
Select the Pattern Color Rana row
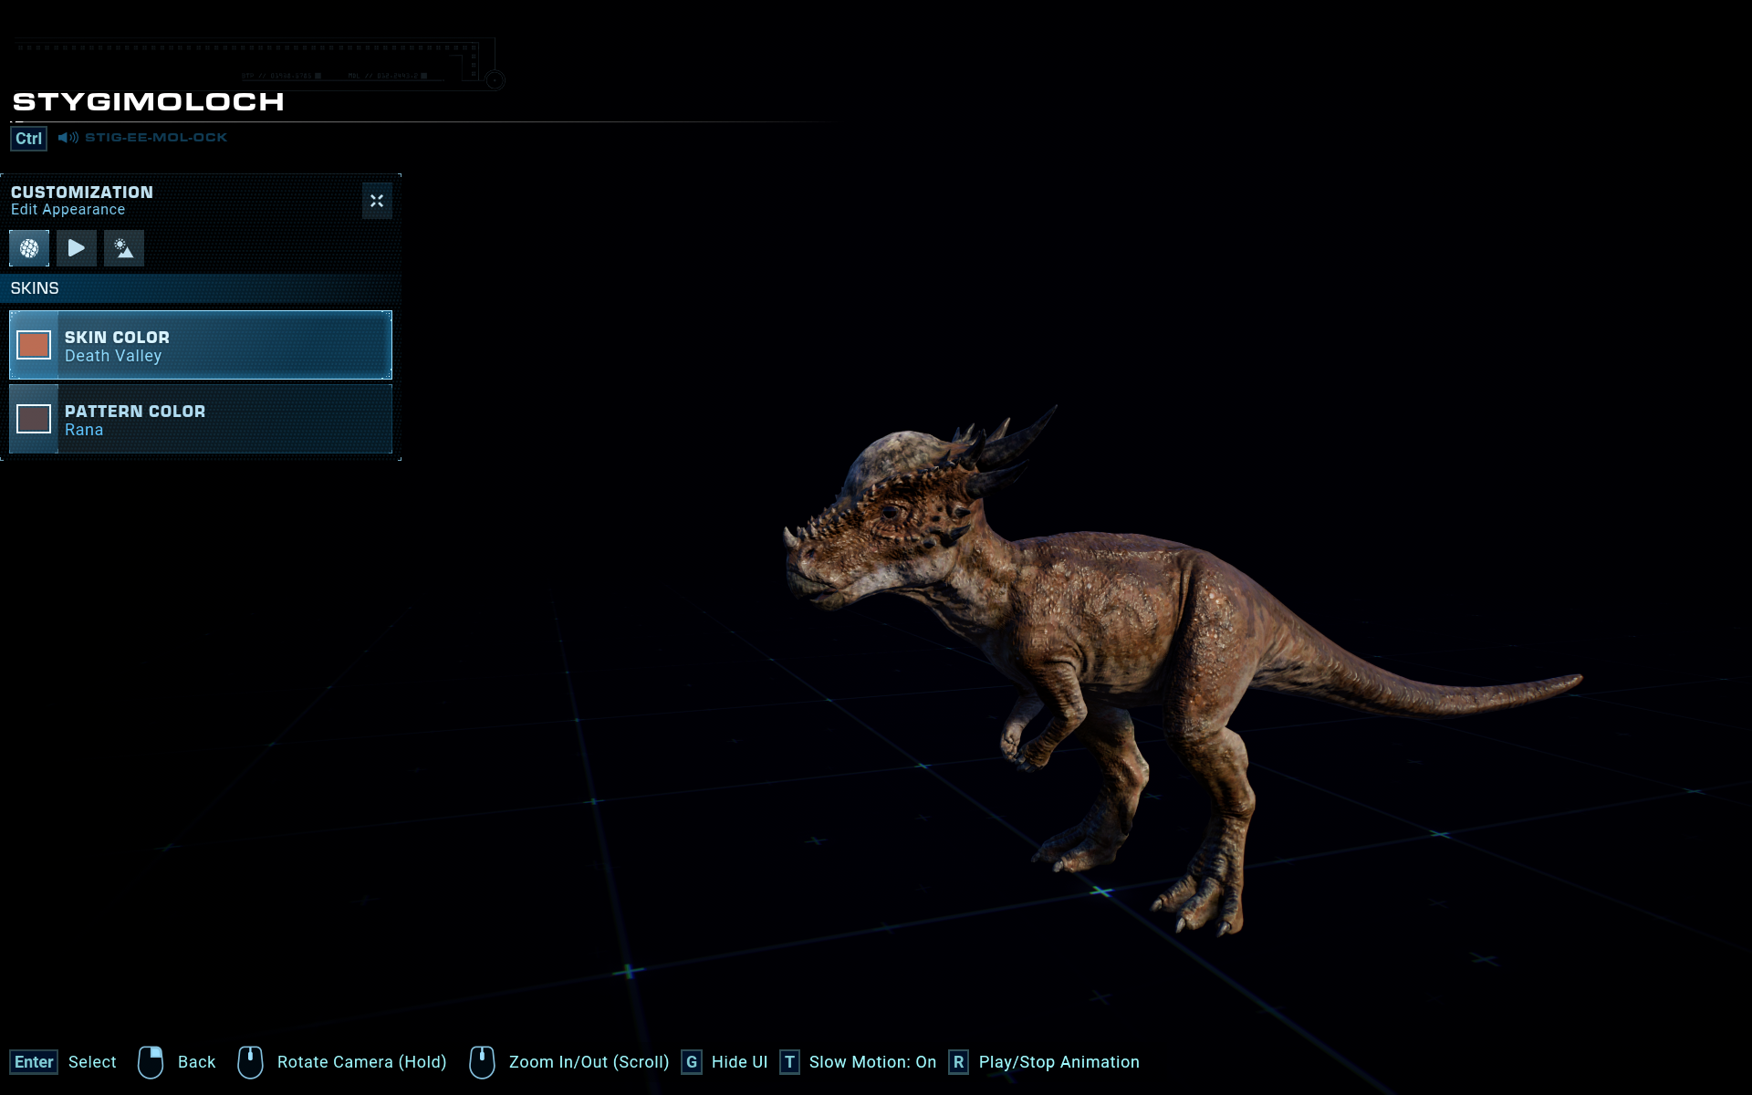click(x=201, y=419)
